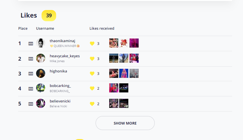View bobcarking_'s second dark post thumbnail

(124, 88)
